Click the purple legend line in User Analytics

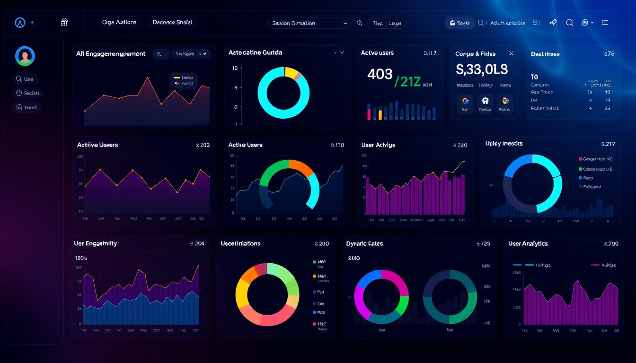tap(595, 265)
